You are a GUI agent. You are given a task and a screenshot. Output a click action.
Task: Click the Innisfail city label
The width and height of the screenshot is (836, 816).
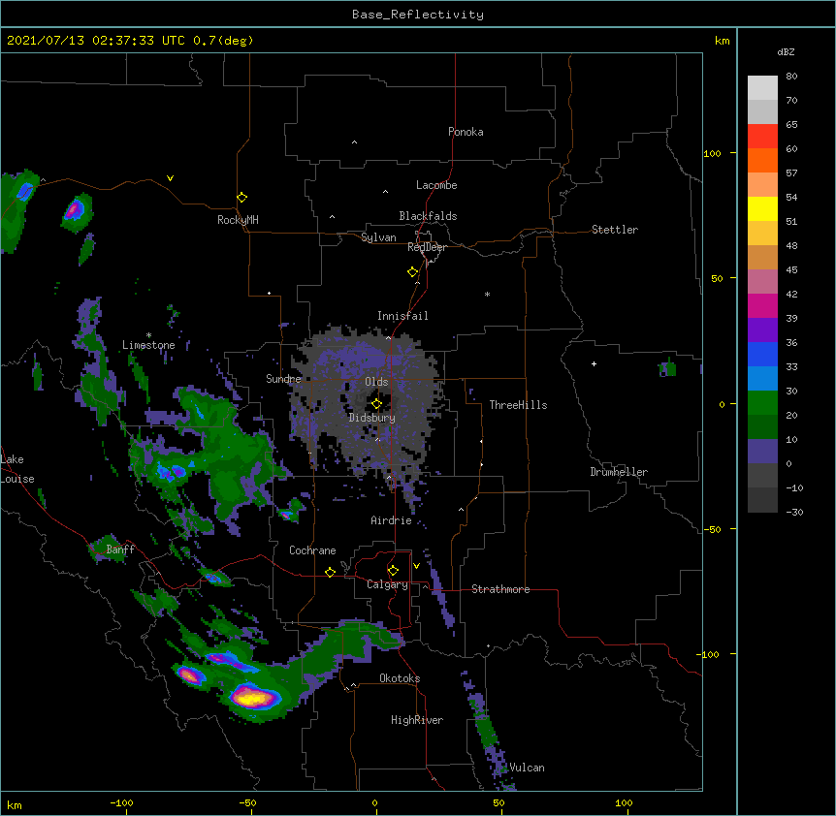pyautogui.click(x=402, y=316)
